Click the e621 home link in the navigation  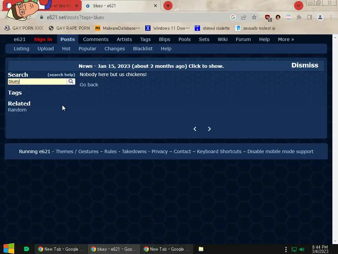coord(19,39)
